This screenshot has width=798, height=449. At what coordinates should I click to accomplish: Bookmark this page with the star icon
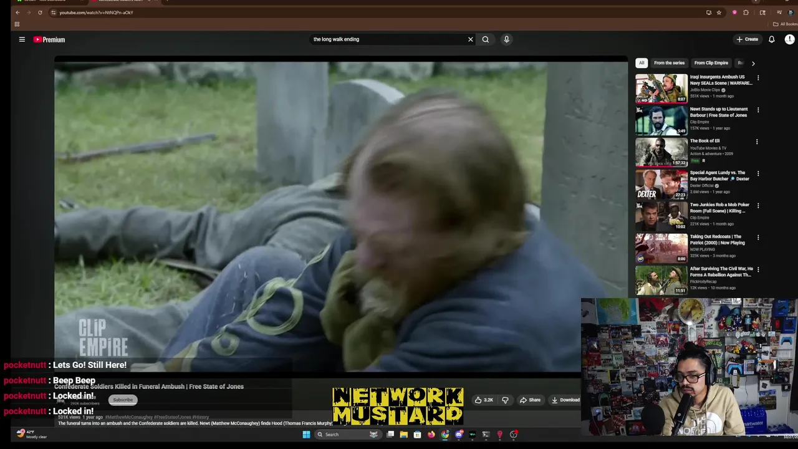[719, 12]
